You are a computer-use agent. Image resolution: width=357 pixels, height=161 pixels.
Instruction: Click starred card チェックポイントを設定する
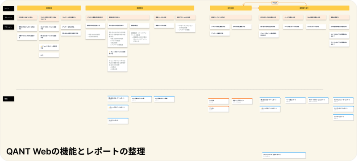(49, 47)
